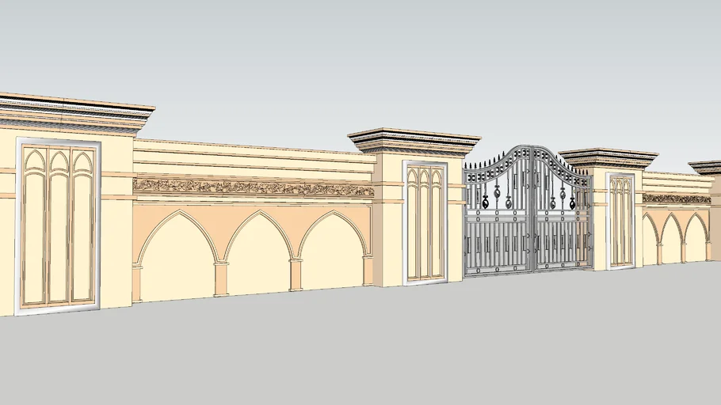
Task: Select the floral frieze on the right wall
Action: coord(676,199)
